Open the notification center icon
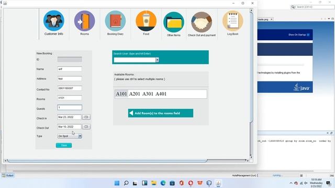This screenshot has width=335, height=188. coord(329,183)
